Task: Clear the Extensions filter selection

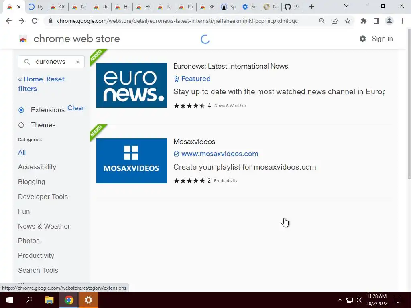Action: 76,108
